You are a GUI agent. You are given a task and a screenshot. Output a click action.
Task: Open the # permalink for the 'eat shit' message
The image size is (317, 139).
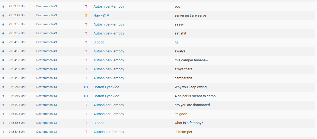pos(3,33)
